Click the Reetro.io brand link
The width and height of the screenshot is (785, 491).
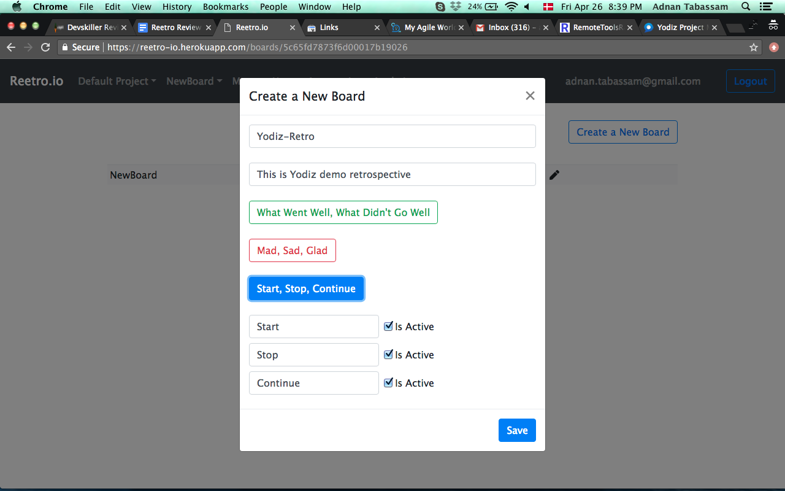37,81
